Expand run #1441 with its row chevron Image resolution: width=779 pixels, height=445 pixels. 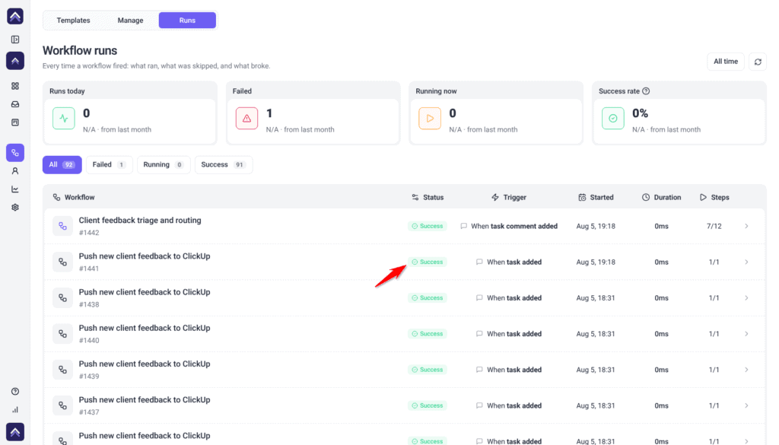746,262
